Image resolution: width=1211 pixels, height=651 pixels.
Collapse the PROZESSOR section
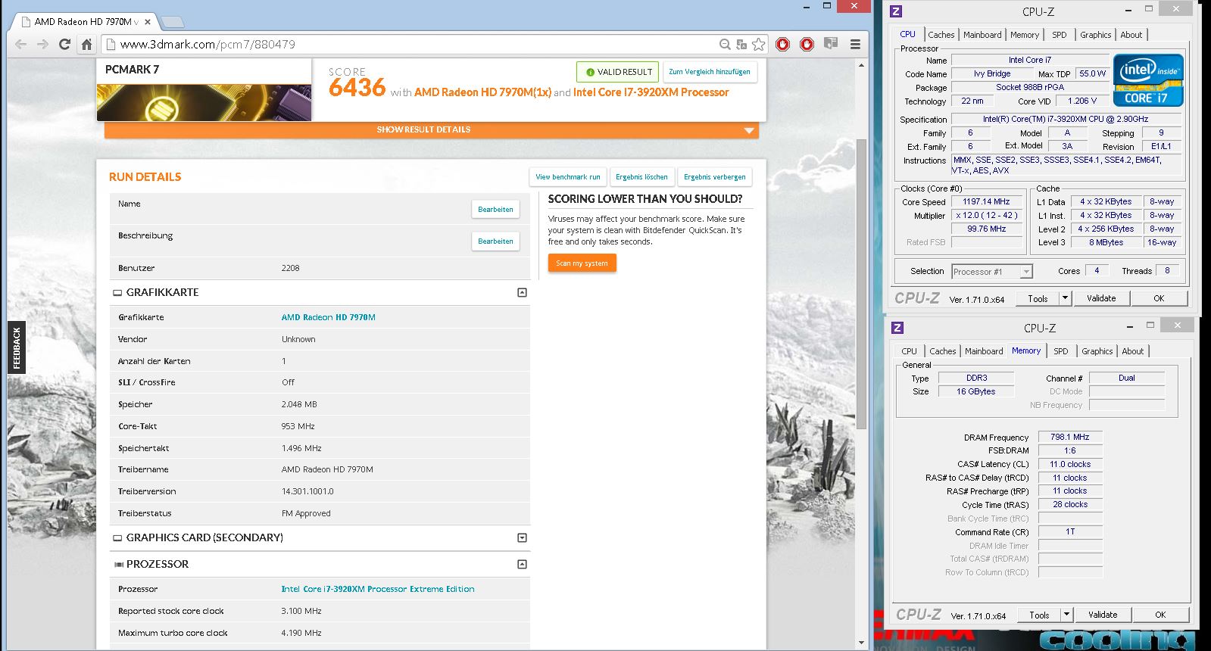[x=522, y=564]
